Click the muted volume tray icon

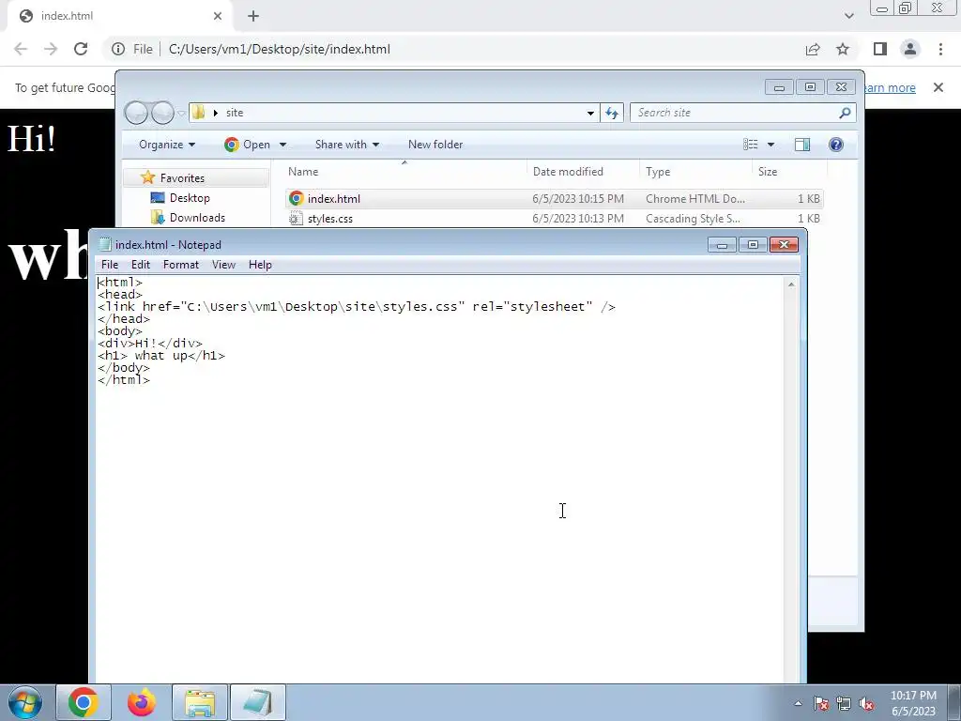click(x=866, y=703)
